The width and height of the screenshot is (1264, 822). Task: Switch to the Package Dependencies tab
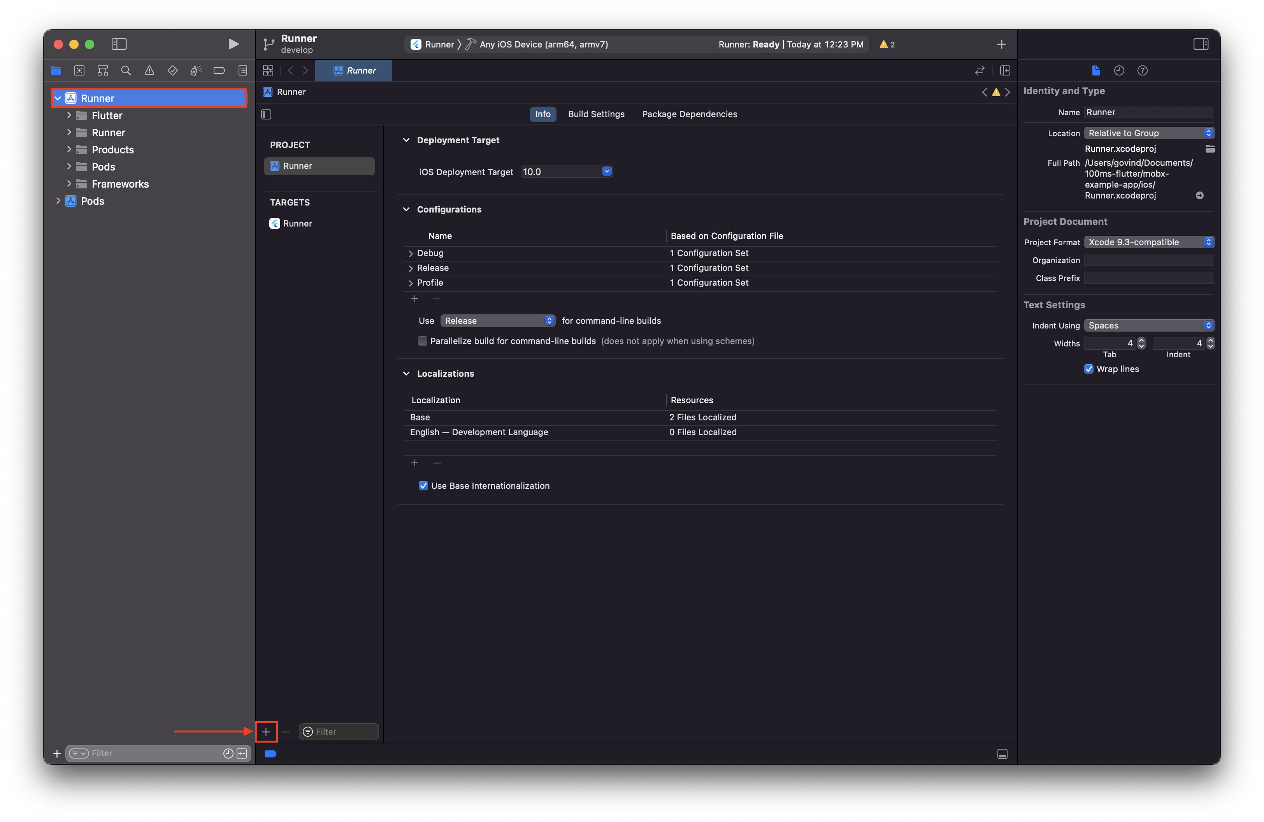click(x=689, y=114)
